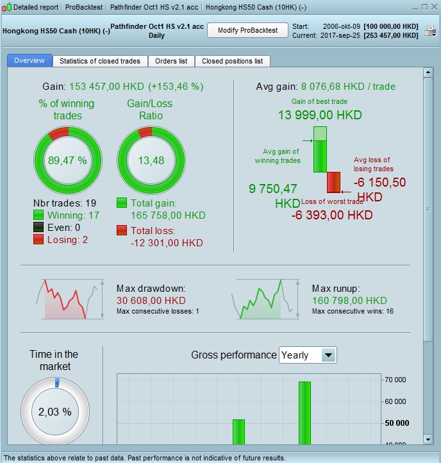Click the 89,47 % winning trades donut
The image size is (441, 463).
click(x=68, y=160)
